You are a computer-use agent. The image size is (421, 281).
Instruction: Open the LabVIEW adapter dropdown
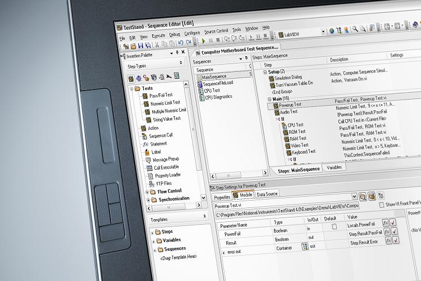point(323,30)
